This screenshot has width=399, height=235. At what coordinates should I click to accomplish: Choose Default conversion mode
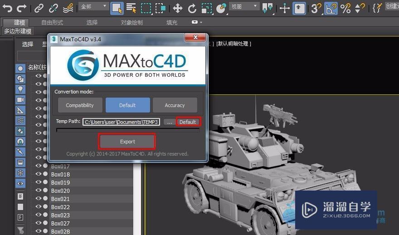point(127,105)
